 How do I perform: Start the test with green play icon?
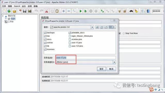coord(80,11)
